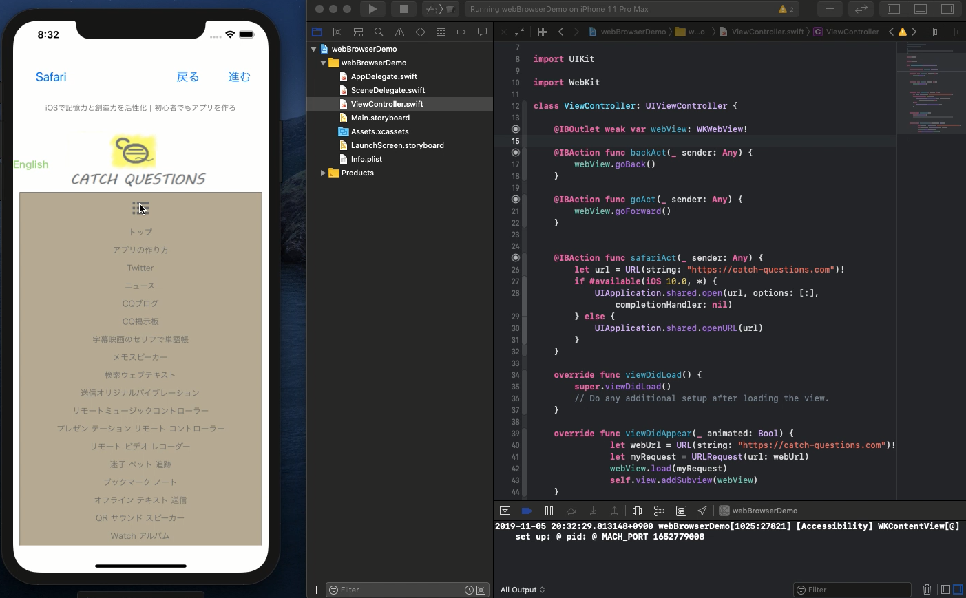Show variables view pane toggle
Viewport: 966px width, 598px height.
(x=946, y=590)
